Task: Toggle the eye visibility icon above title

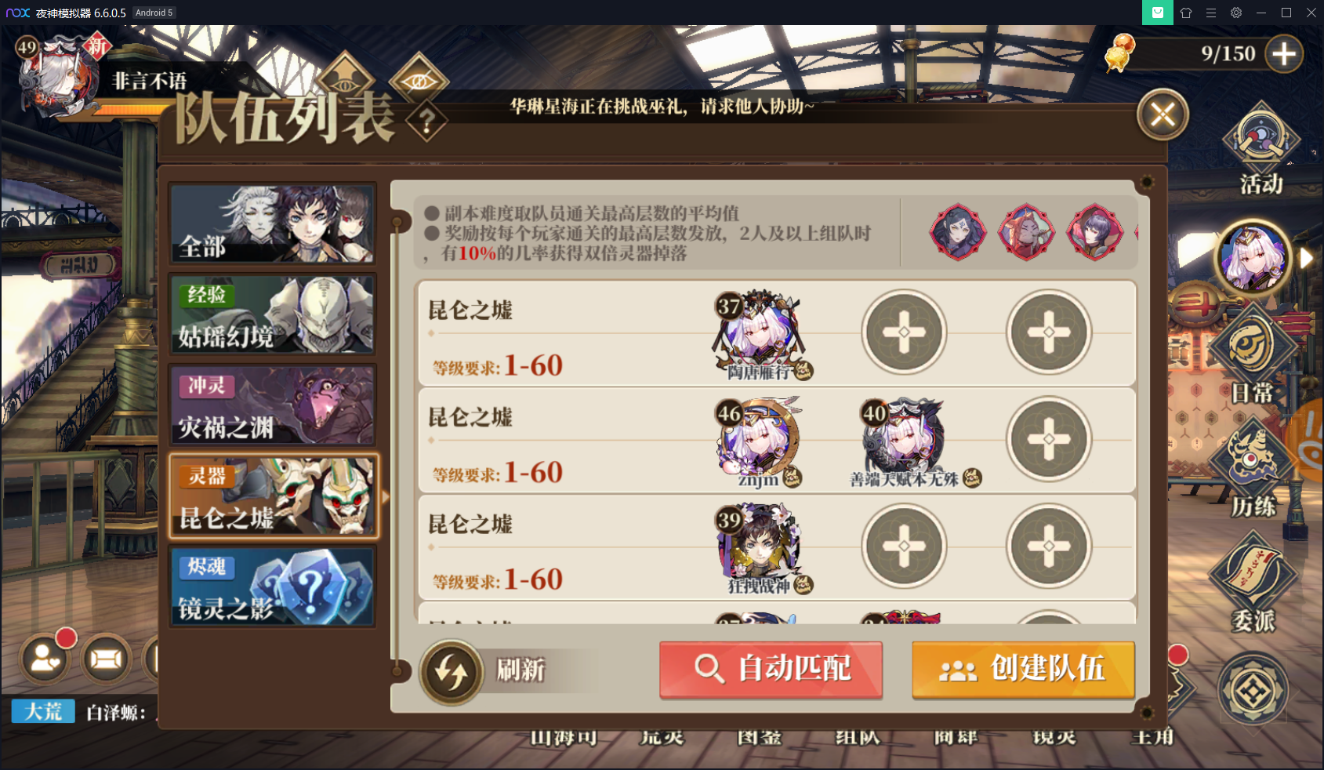Action: pos(419,80)
